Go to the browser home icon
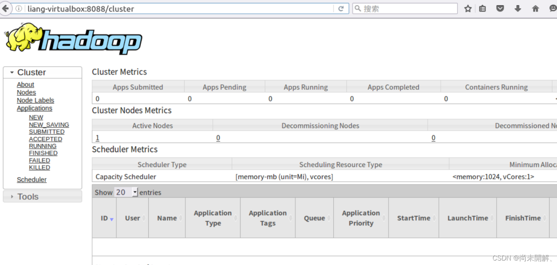Image resolution: width=557 pixels, height=265 pixels. click(x=536, y=9)
